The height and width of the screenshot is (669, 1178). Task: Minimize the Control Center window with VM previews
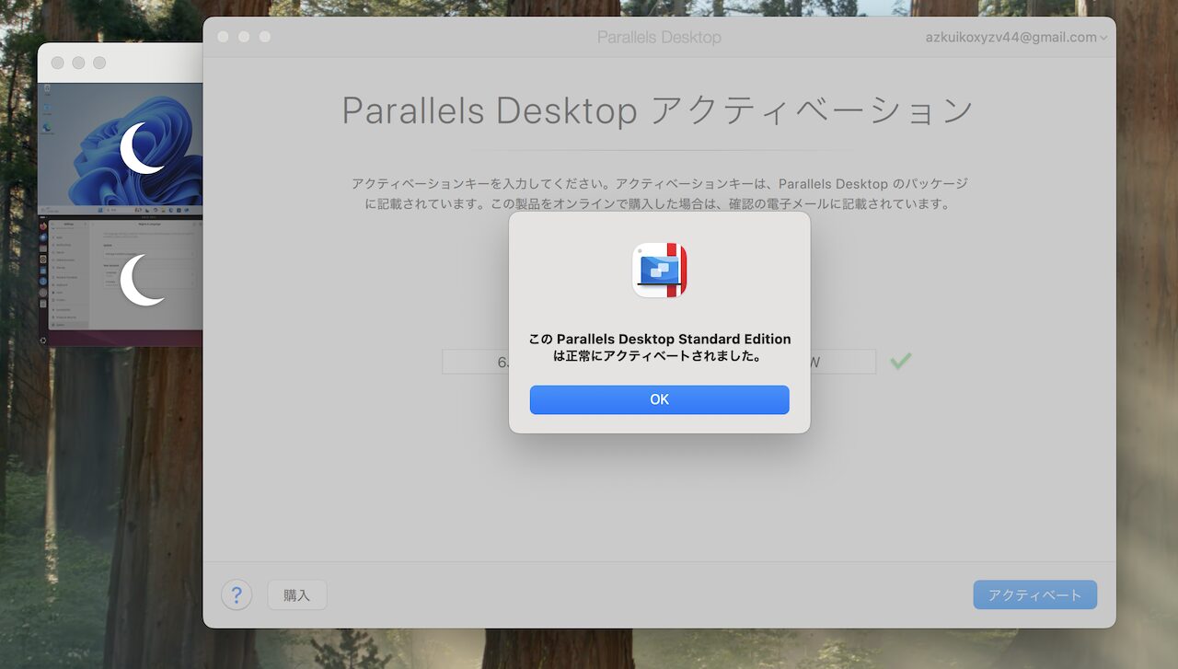pyautogui.click(x=78, y=63)
